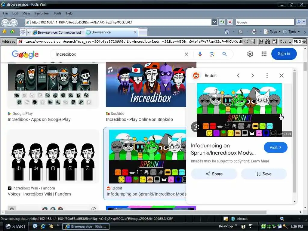Click the Browservice - Kids taskbar button

[86, 226]
